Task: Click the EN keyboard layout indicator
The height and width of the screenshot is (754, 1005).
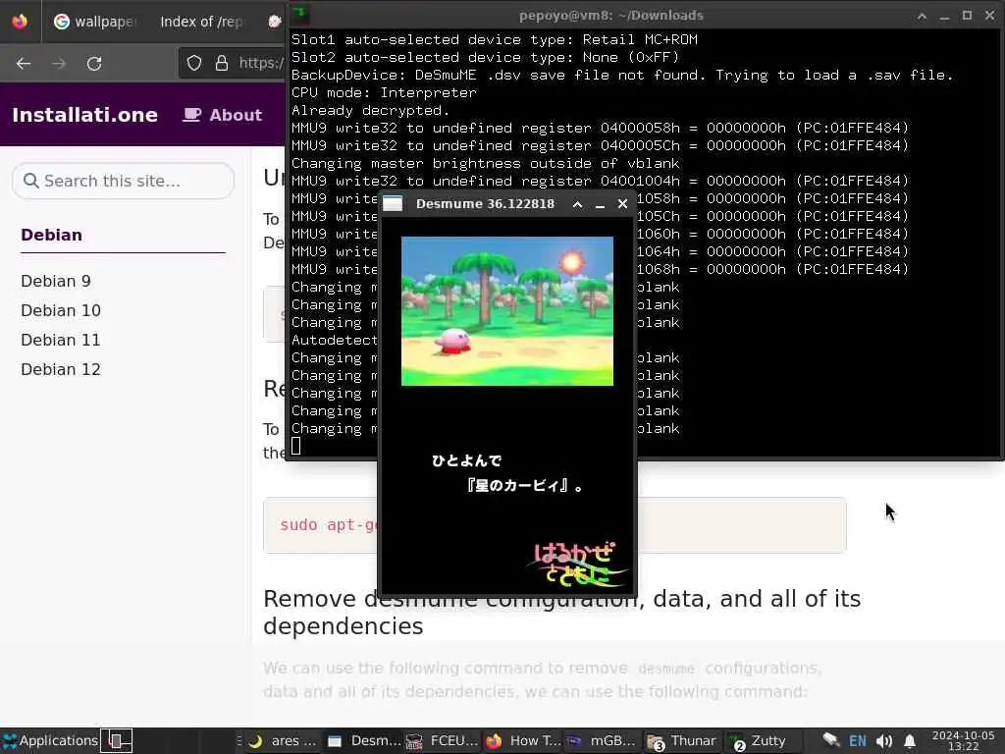Action: coord(858,741)
